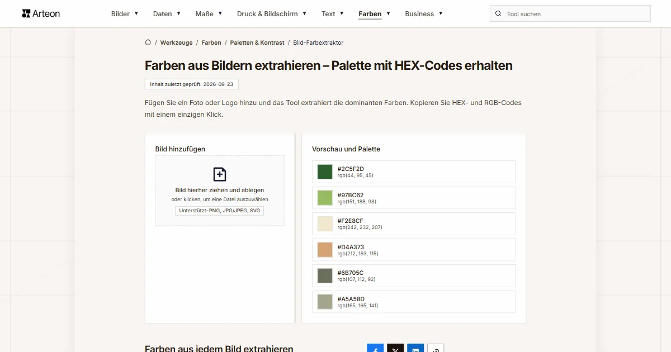Open the Text menu
Viewport: 671px width, 352px height.
coord(328,14)
